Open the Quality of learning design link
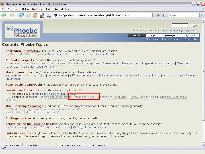 coord(90,127)
